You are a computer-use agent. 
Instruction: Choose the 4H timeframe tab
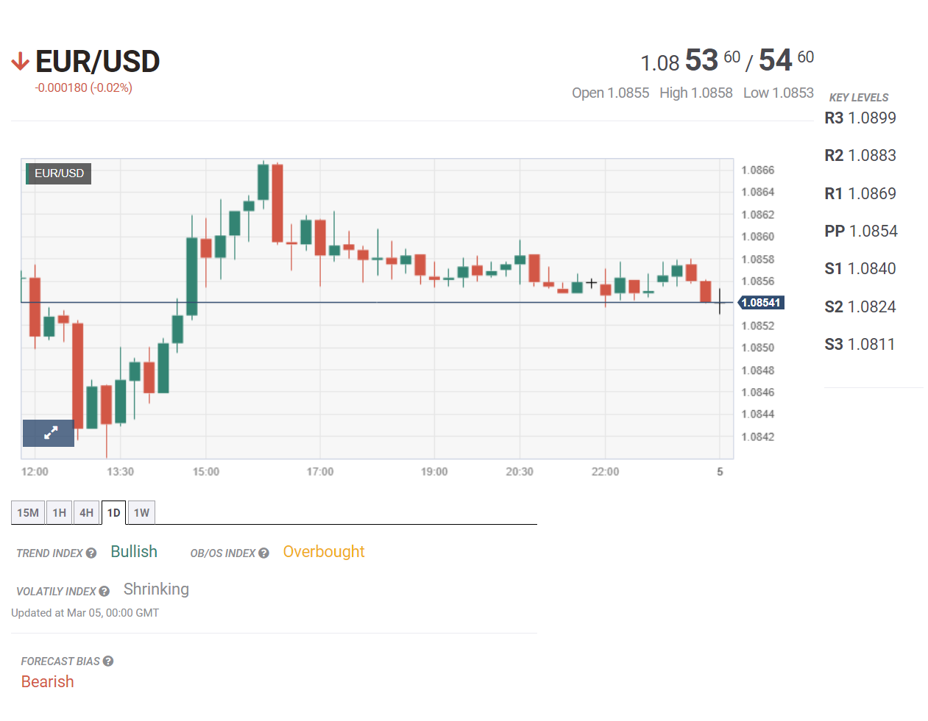(x=87, y=512)
